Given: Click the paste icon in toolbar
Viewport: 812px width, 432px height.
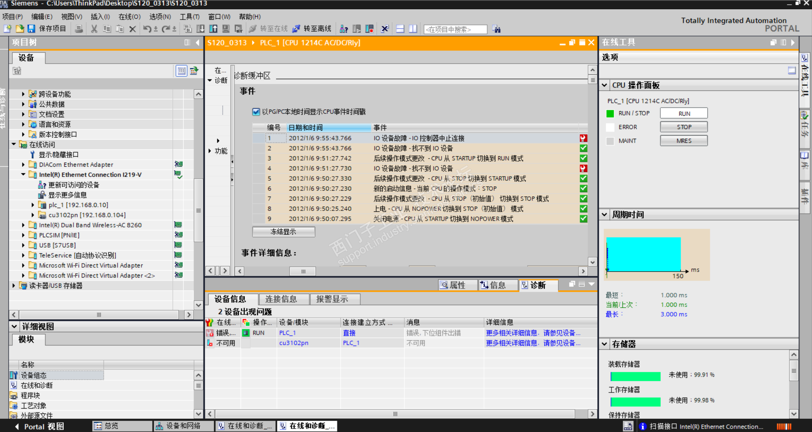Looking at the screenshot, I should tap(120, 29).
